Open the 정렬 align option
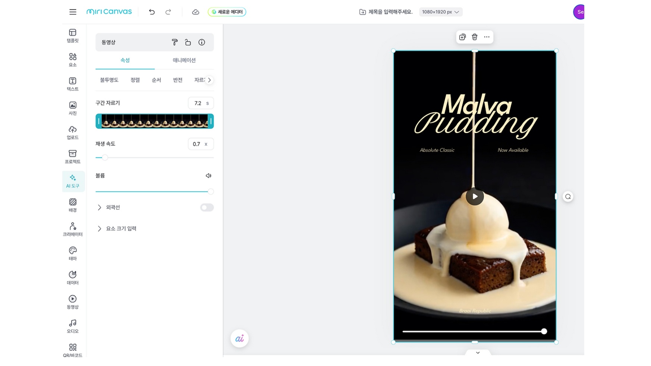Image resolution: width=651 pixels, height=366 pixels. (135, 80)
